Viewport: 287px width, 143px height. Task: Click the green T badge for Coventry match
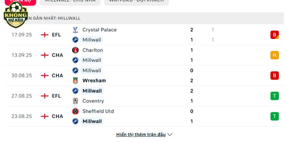click(x=274, y=96)
